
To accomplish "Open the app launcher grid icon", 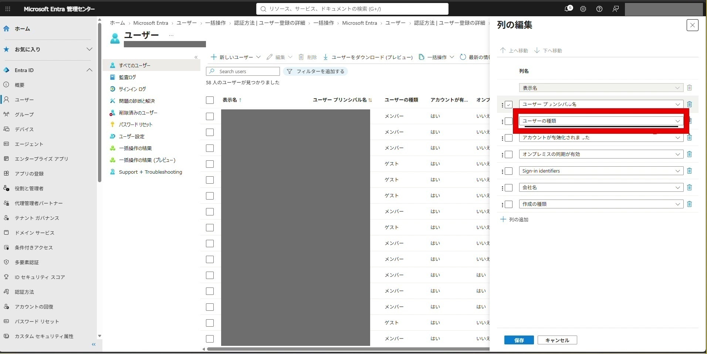I will 8,9.
